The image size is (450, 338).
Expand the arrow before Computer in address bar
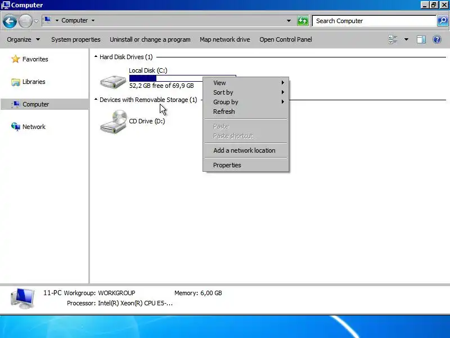(x=57, y=20)
